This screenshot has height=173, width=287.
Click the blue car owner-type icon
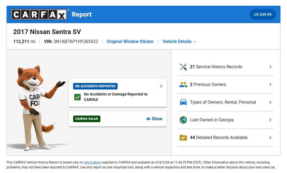click(183, 102)
